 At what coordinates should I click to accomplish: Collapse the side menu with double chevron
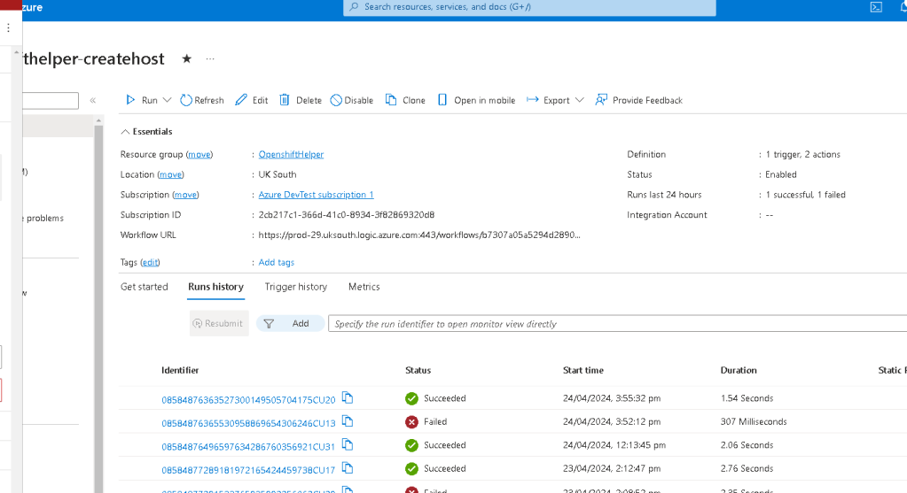[x=92, y=100]
